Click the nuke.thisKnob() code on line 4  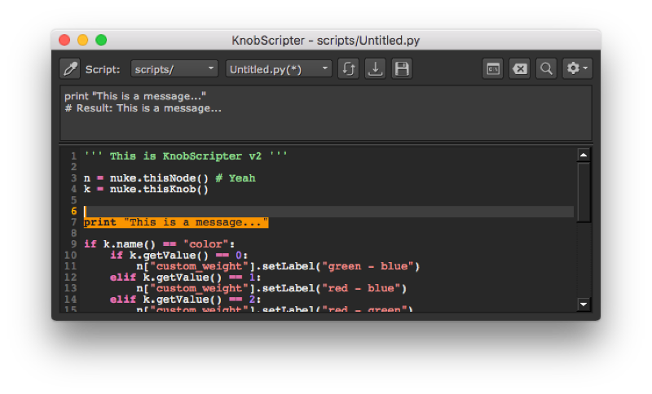(159, 190)
